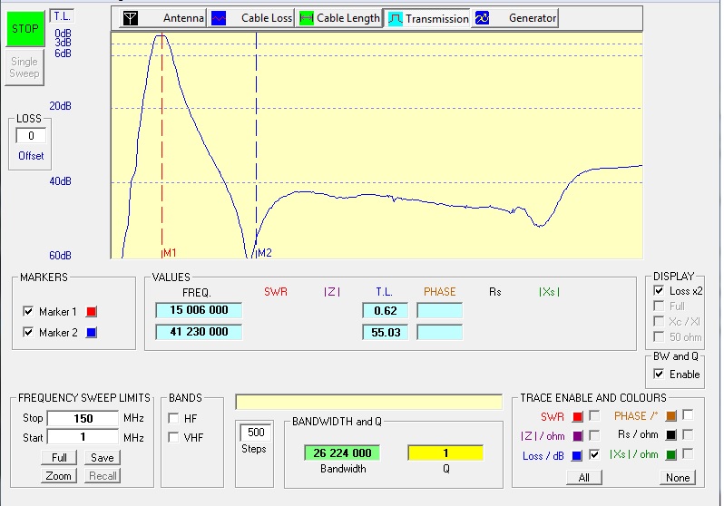Pick the purple |Z| / ohm colour swatch

pos(577,436)
